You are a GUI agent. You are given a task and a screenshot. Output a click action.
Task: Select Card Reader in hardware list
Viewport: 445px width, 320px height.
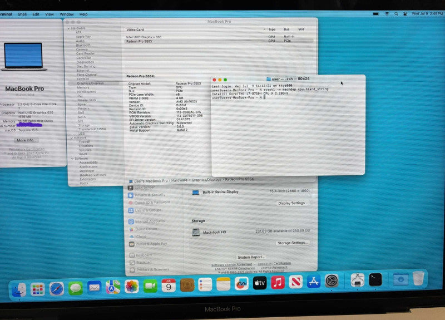click(x=85, y=53)
